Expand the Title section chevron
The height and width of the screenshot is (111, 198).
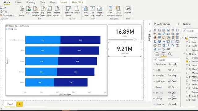point(154,70)
